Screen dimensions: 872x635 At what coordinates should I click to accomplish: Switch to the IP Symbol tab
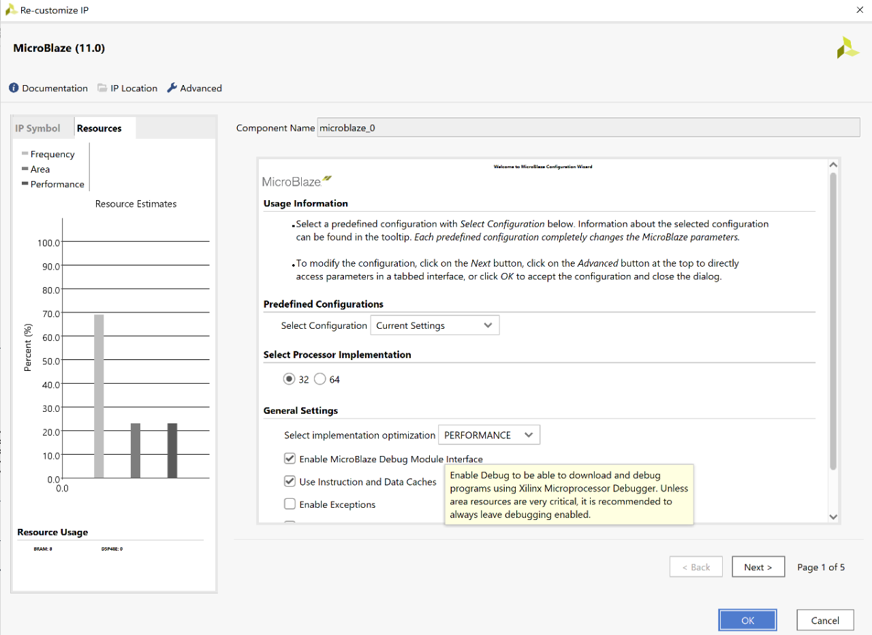(x=38, y=128)
